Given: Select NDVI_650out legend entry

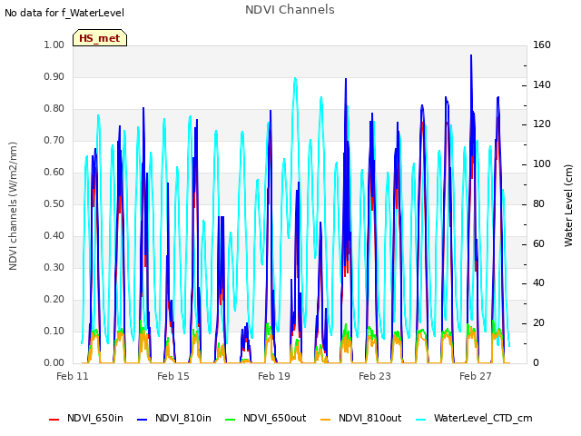Looking at the screenshot, I should [266, 418].
